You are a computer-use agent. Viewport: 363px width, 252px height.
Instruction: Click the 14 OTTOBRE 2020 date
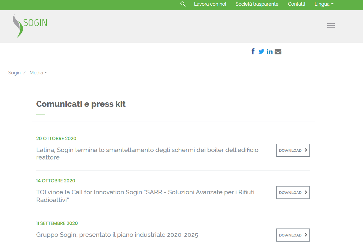pos(56,181)
